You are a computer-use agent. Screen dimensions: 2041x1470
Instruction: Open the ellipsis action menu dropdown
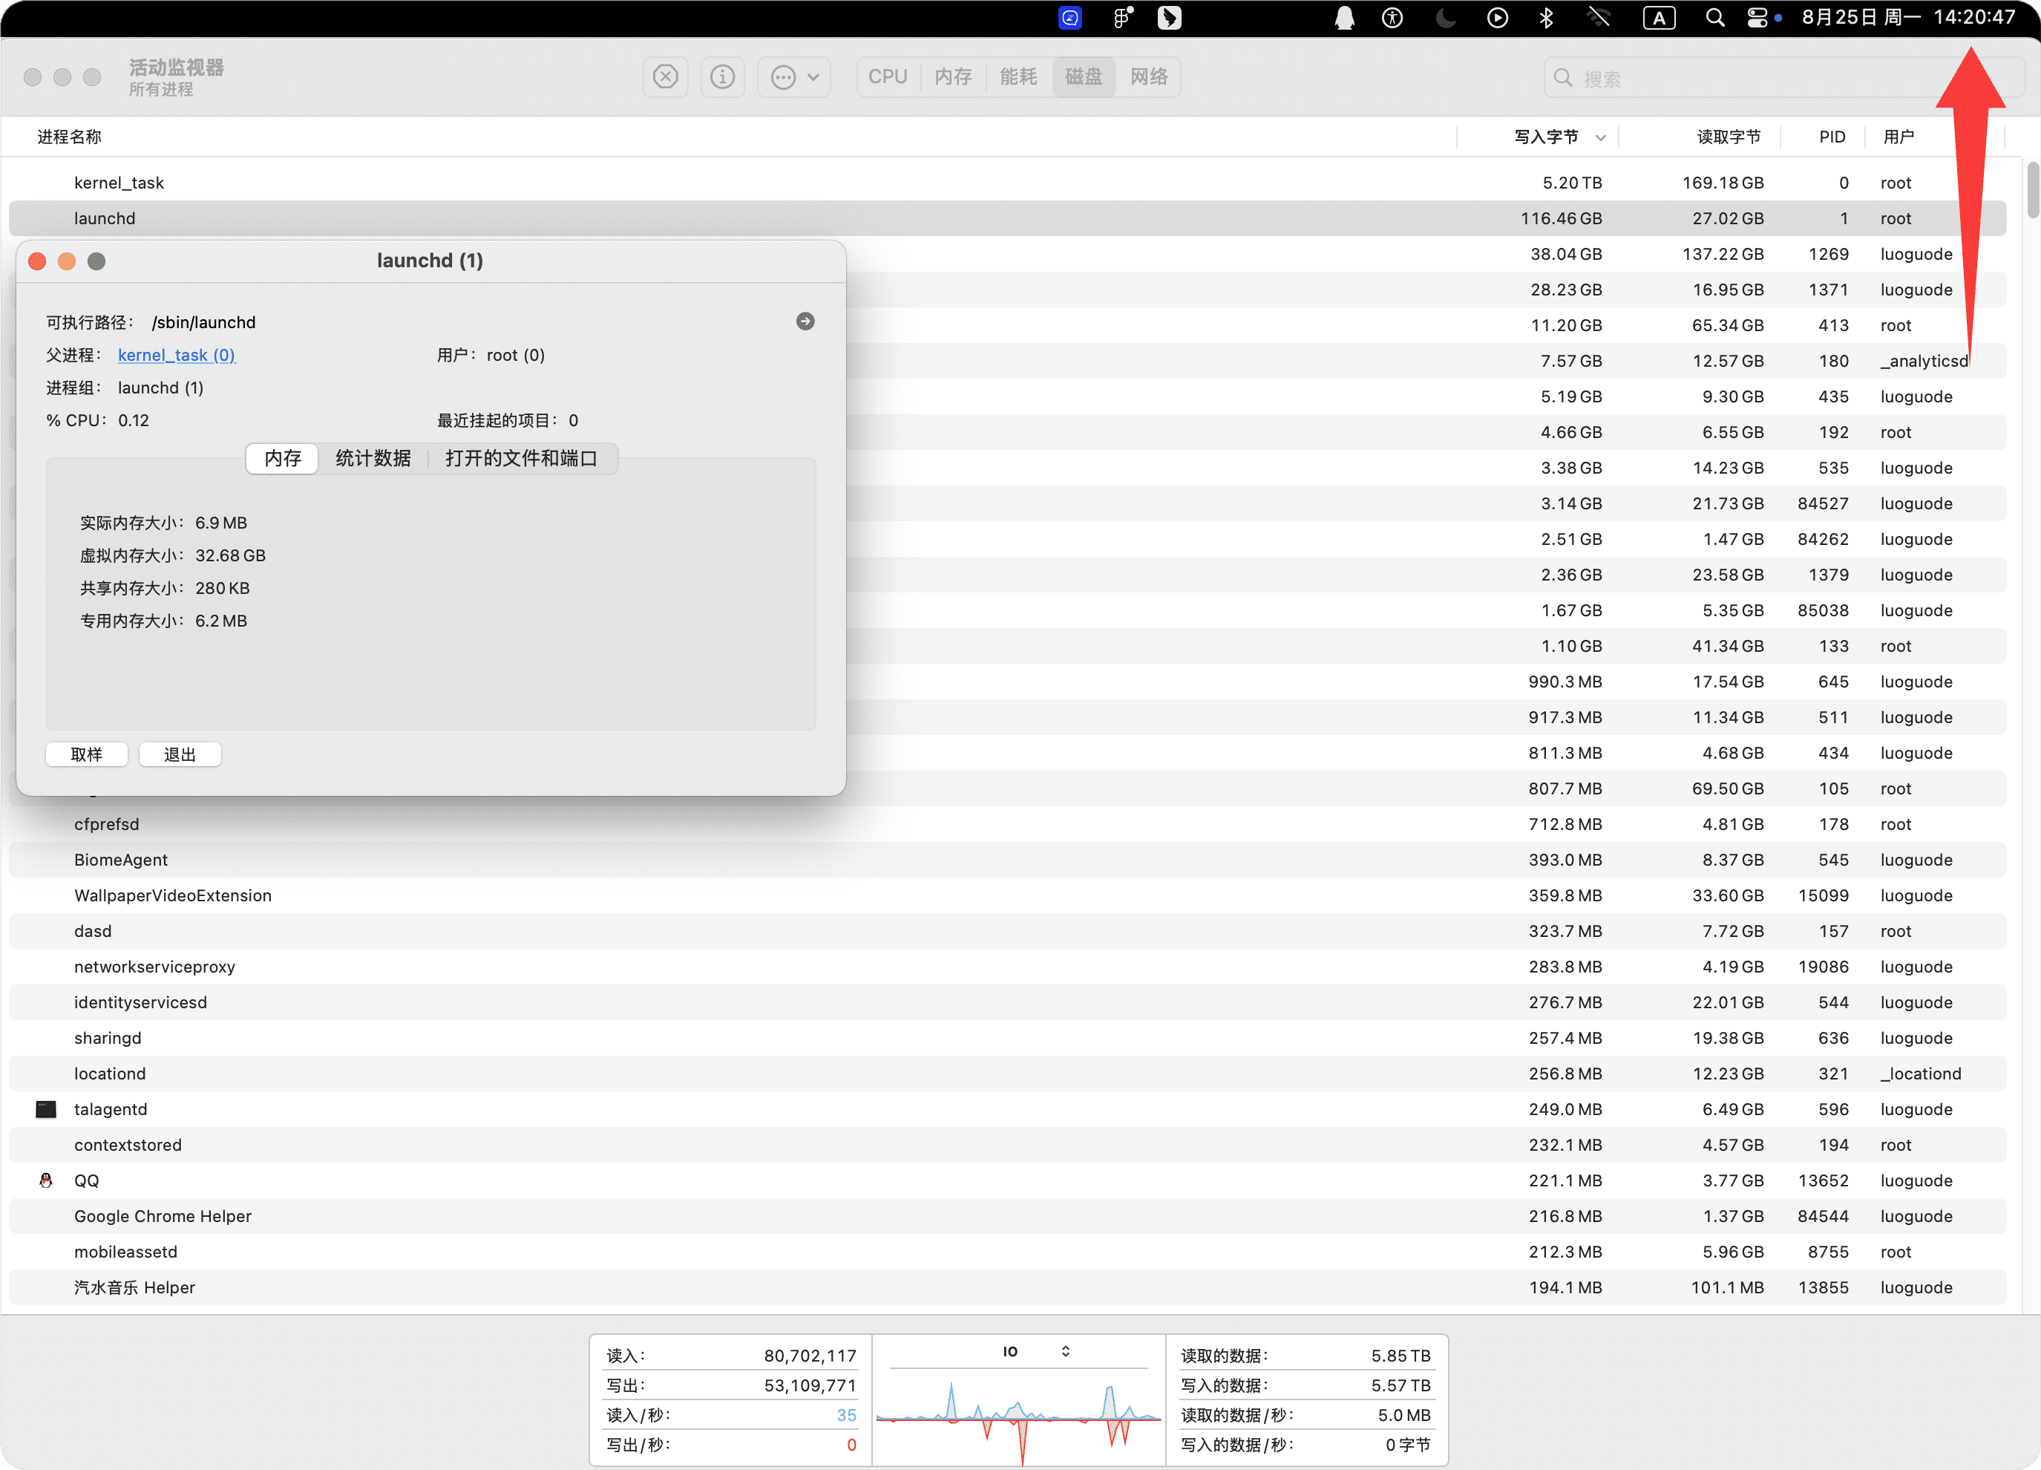click(793, 77)
